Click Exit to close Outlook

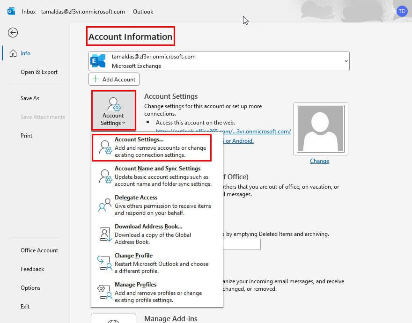tap(25, 307)
